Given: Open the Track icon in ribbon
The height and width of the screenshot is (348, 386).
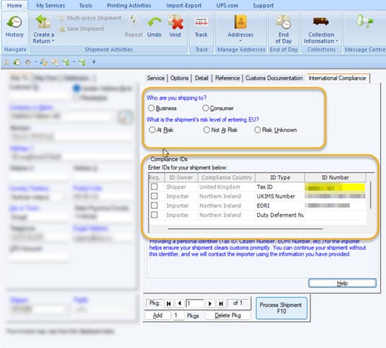Looking at the screenshot, I should (x=201, y=22).
